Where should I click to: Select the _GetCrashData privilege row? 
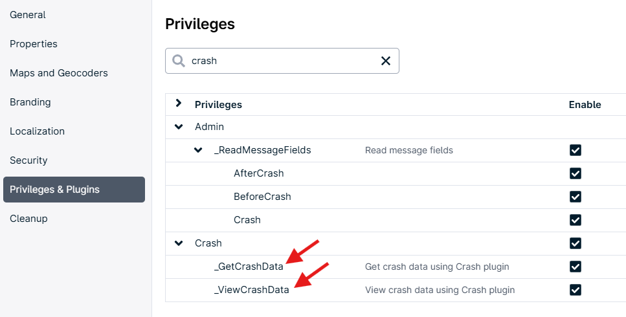(x=248, y=267)
